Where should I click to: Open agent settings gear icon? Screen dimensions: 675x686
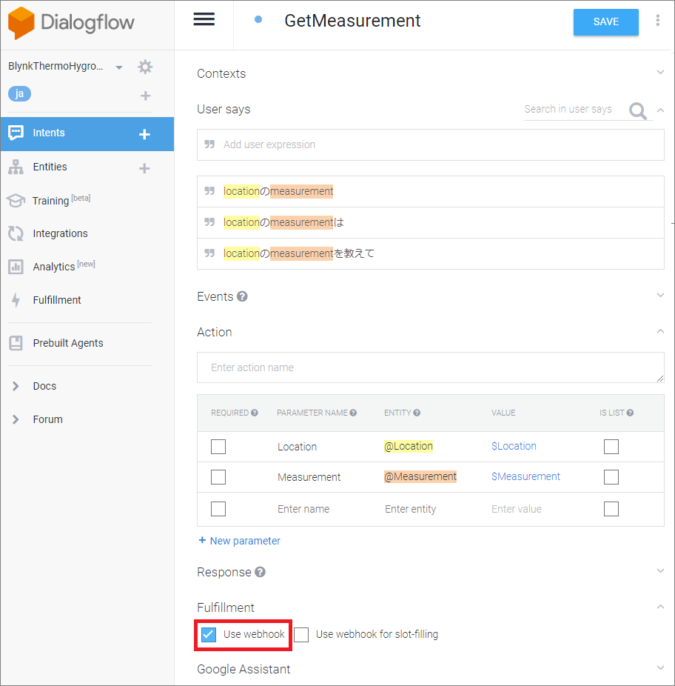145,67
